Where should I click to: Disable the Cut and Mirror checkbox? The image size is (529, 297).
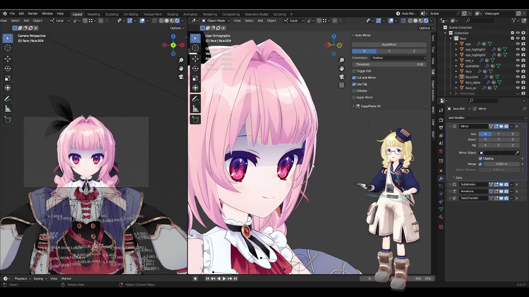354,78
